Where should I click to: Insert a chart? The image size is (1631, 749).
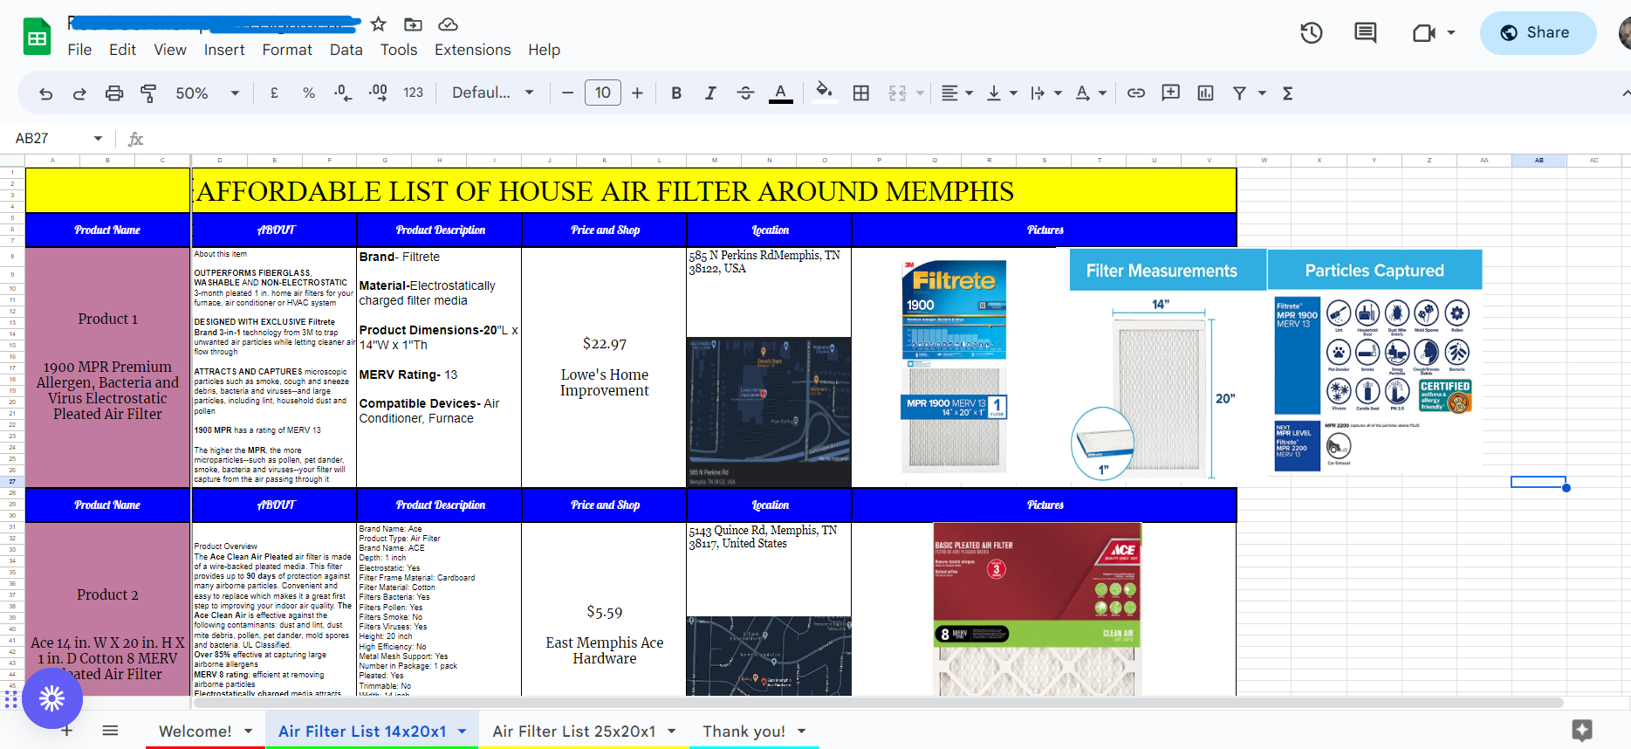(x=1205, y=93)
